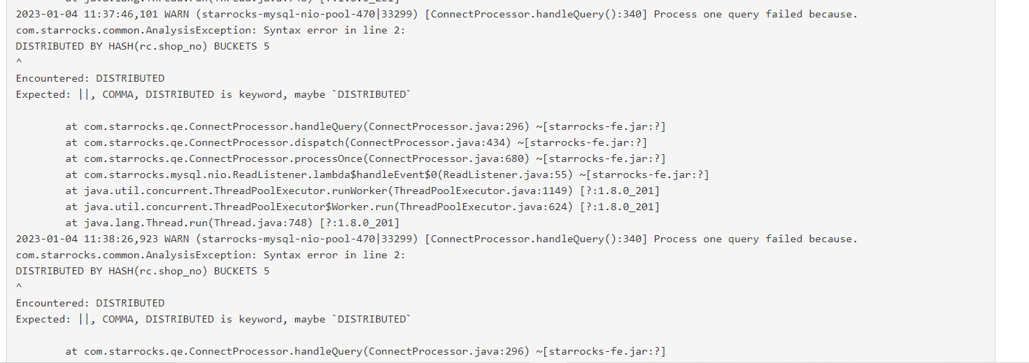Click handleQuery(ConnectProcessor.java:296) frame after 11:38:26 entry
The width and height of the screenshot is (1029, 363).
(x=366, y=351)
